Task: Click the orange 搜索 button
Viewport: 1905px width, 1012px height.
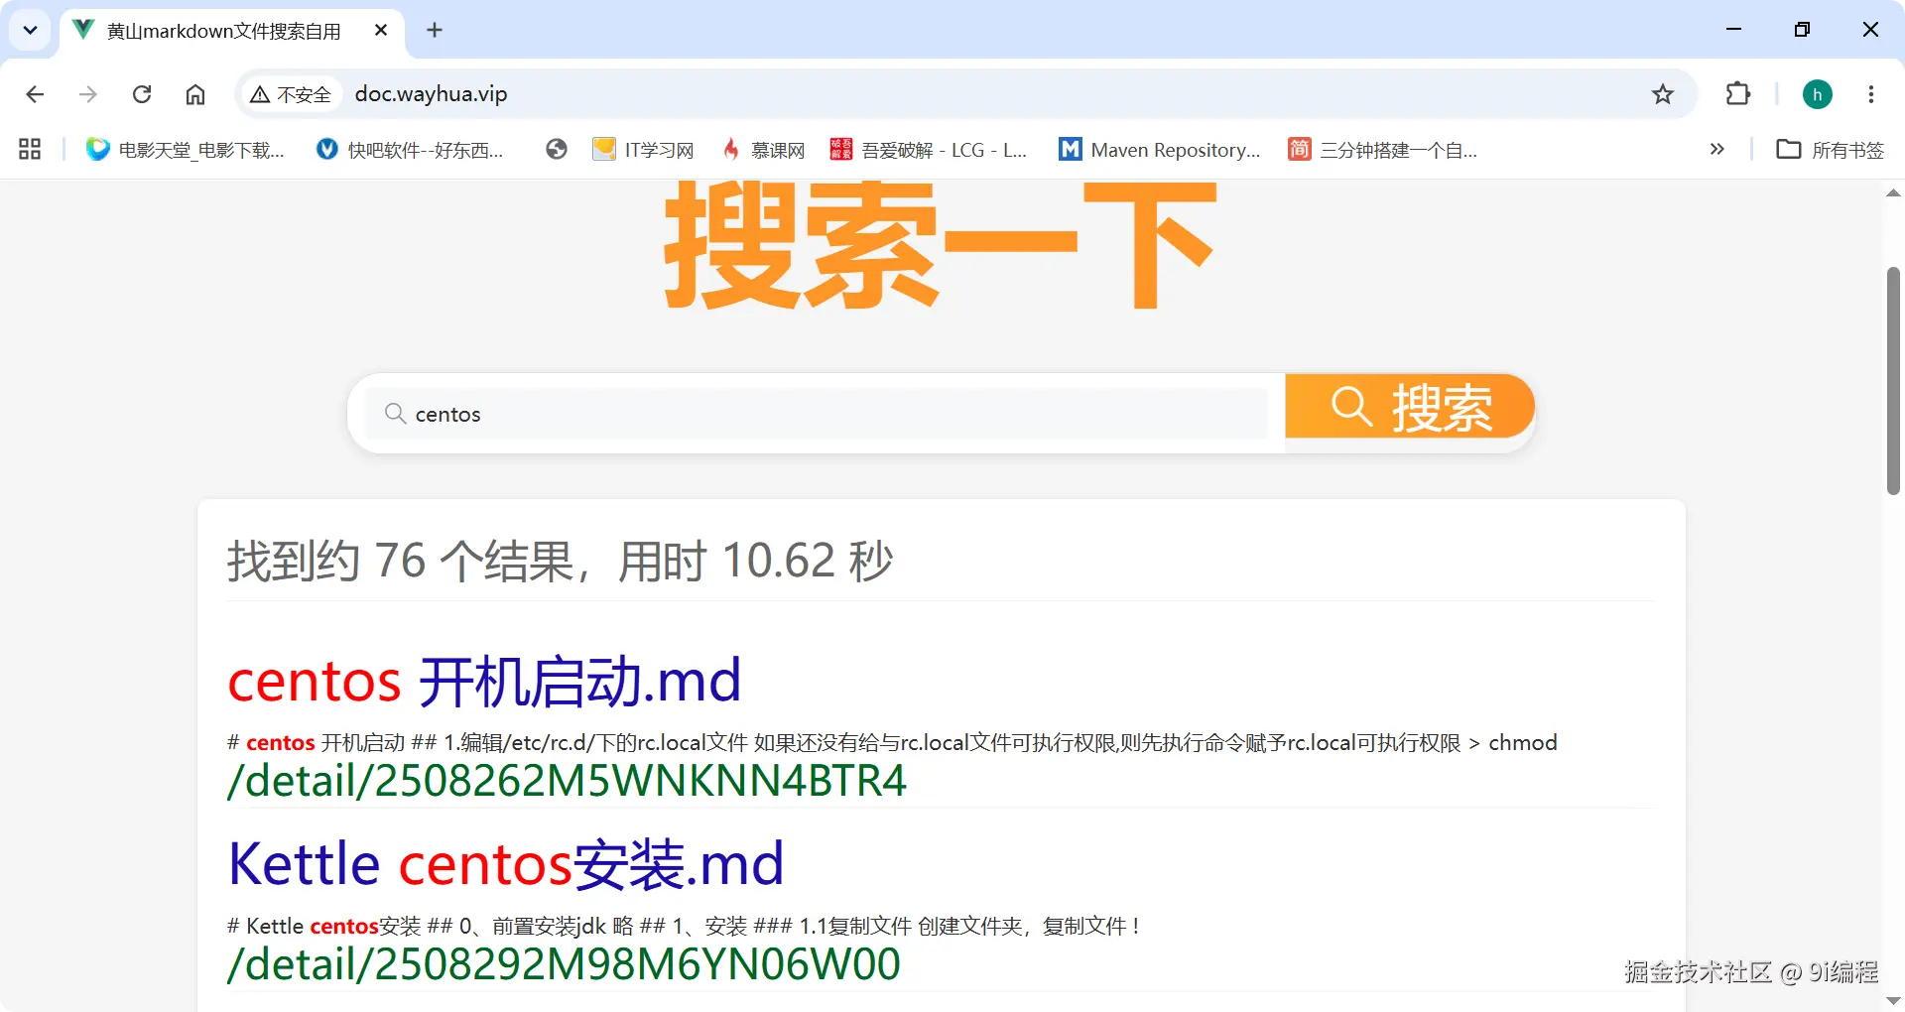Action: pyautogui.click(x=1410, y=407)
